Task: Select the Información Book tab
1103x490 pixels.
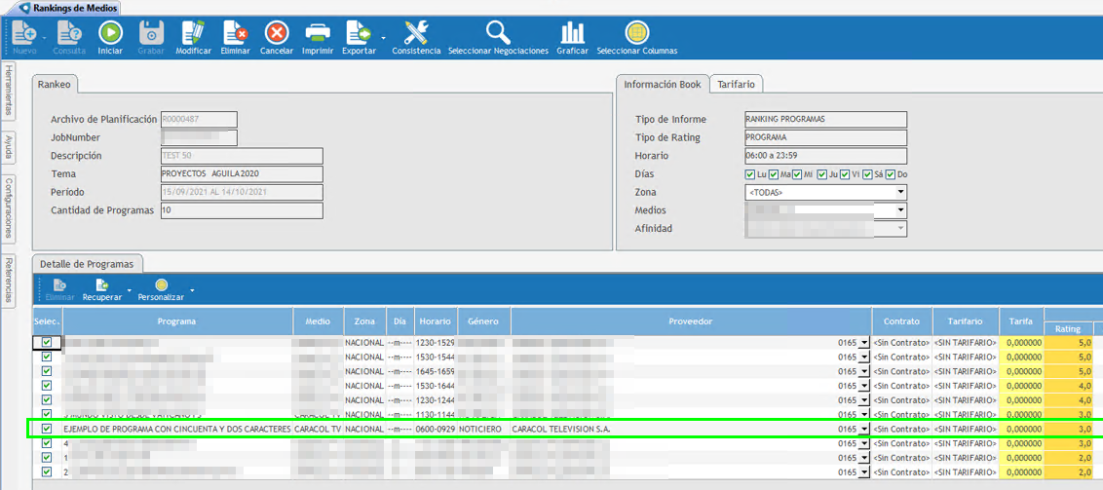Action: click(x=663, y=84)
